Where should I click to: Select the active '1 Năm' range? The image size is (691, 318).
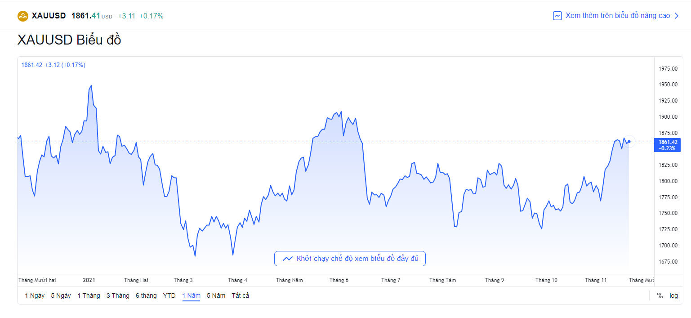[x=191, y=296]
